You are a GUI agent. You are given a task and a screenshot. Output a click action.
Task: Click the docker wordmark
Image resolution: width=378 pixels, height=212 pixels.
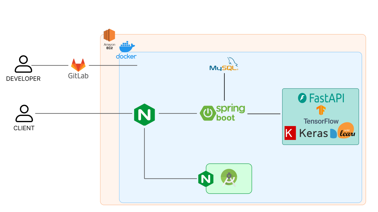[x=126, y=56]
